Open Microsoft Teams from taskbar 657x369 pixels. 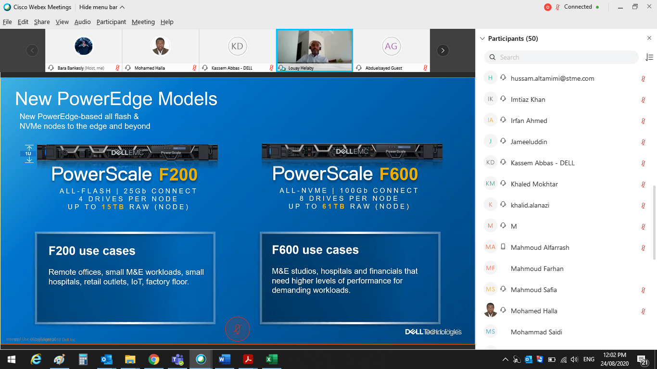(177, 359)
